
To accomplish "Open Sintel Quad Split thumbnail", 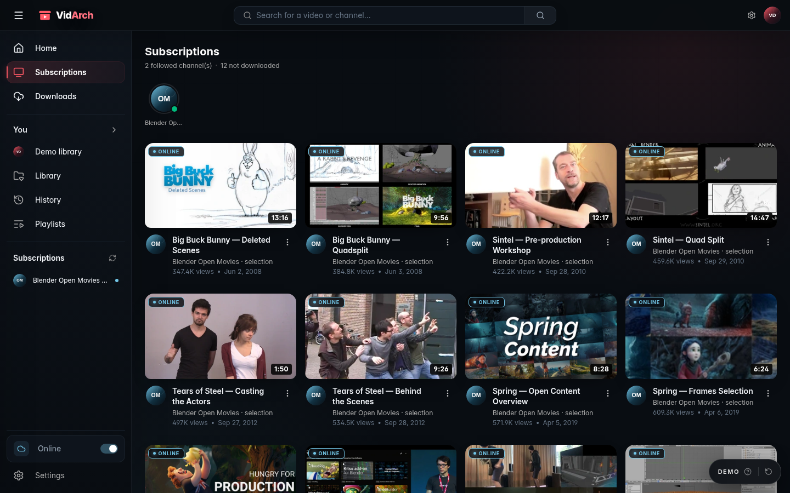I will pos(701,186).
